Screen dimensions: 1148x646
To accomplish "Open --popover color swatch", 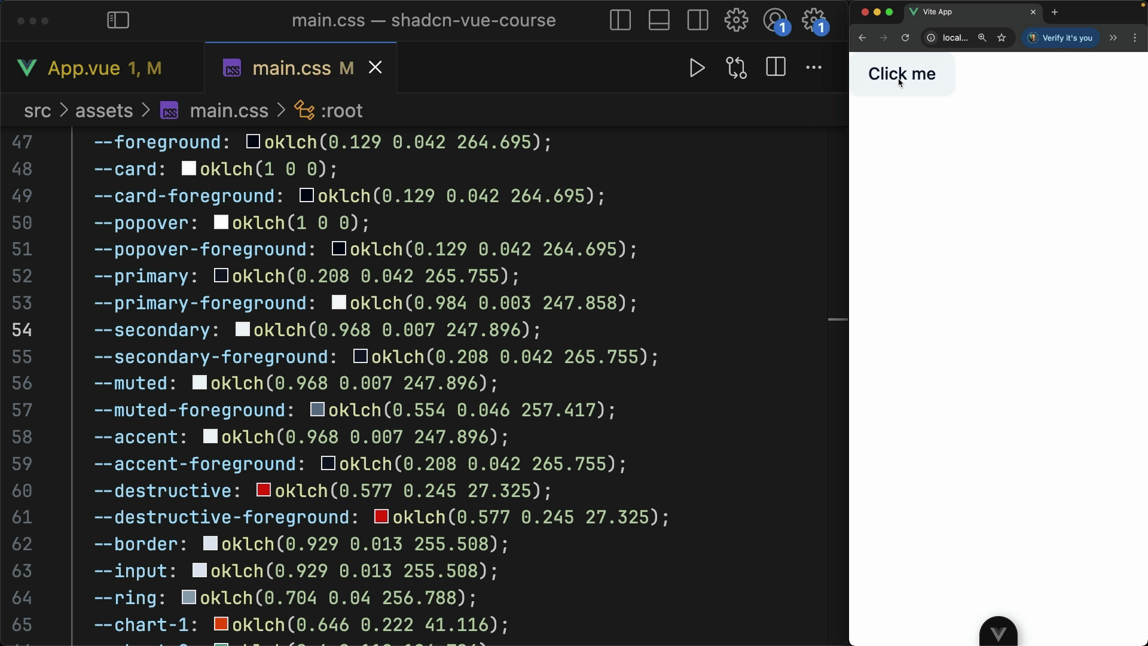I will point(221,223).
